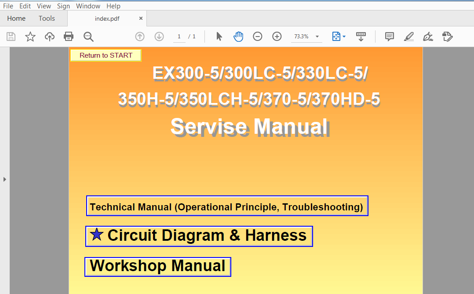Image resolution: width=474 pixels, height=294 pixels.
Task: Click the scrolling mode read icon
Action: pyautogui.click(x=361, y=37)
